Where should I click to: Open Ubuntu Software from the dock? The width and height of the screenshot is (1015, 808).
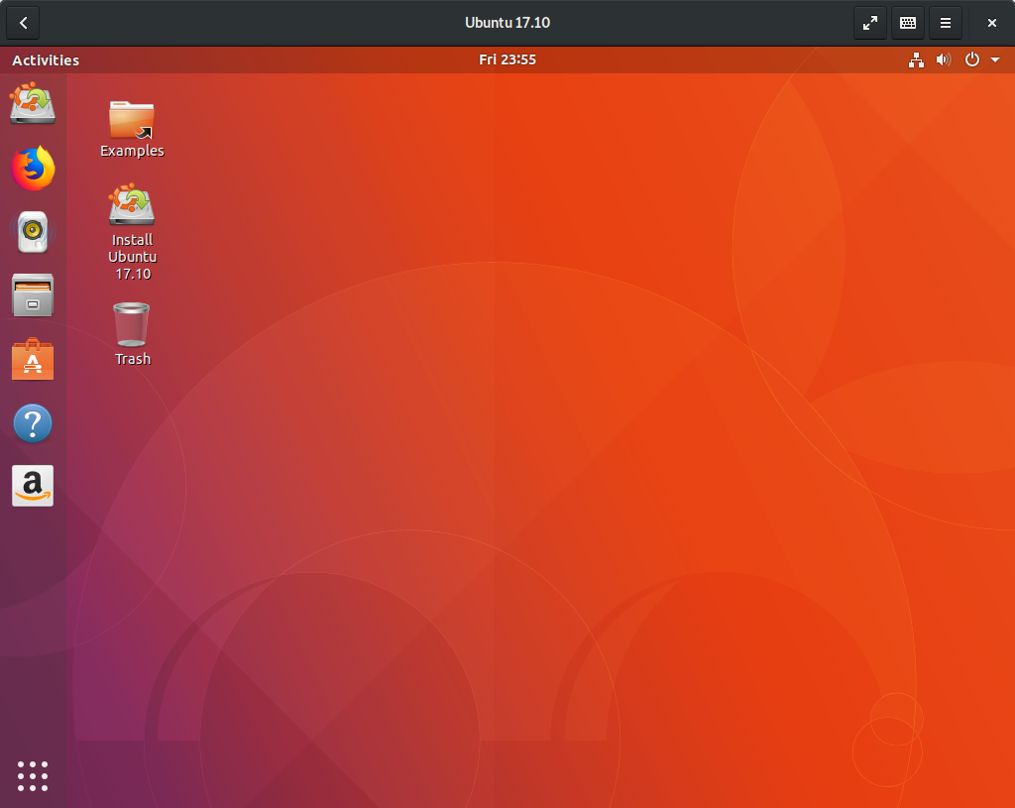pos(33,359)
